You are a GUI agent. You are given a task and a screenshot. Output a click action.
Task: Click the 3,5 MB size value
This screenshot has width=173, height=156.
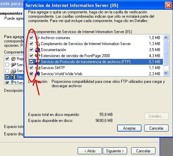pyautogui.click(x=155, y=50)
